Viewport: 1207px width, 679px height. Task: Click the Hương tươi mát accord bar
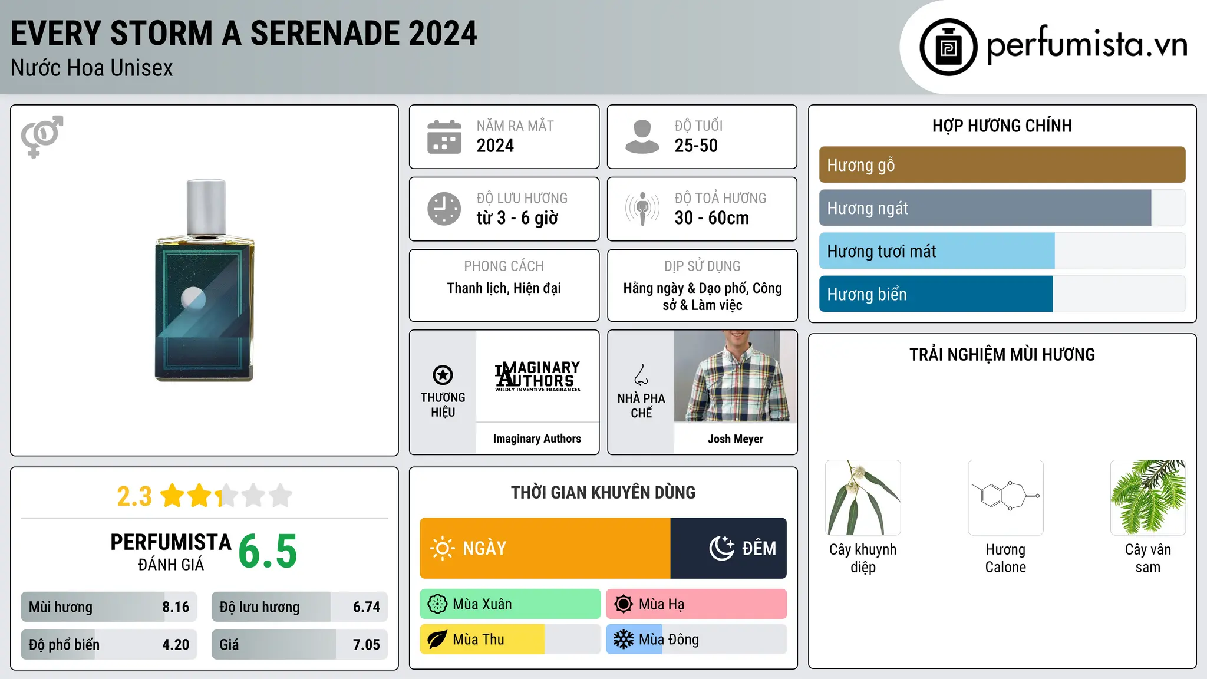click(1002, 251)
